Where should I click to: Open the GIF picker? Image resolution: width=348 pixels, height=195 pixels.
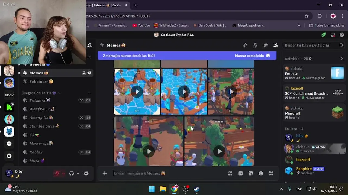point(240,173)
